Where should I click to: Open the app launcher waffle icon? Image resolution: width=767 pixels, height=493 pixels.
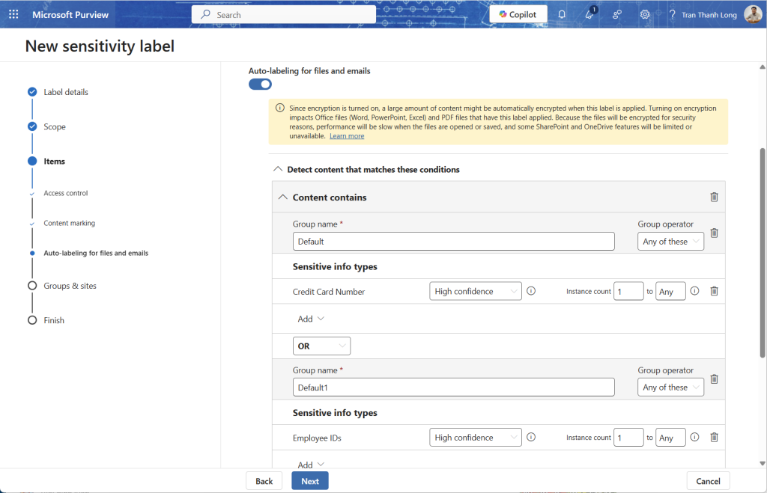13,14
